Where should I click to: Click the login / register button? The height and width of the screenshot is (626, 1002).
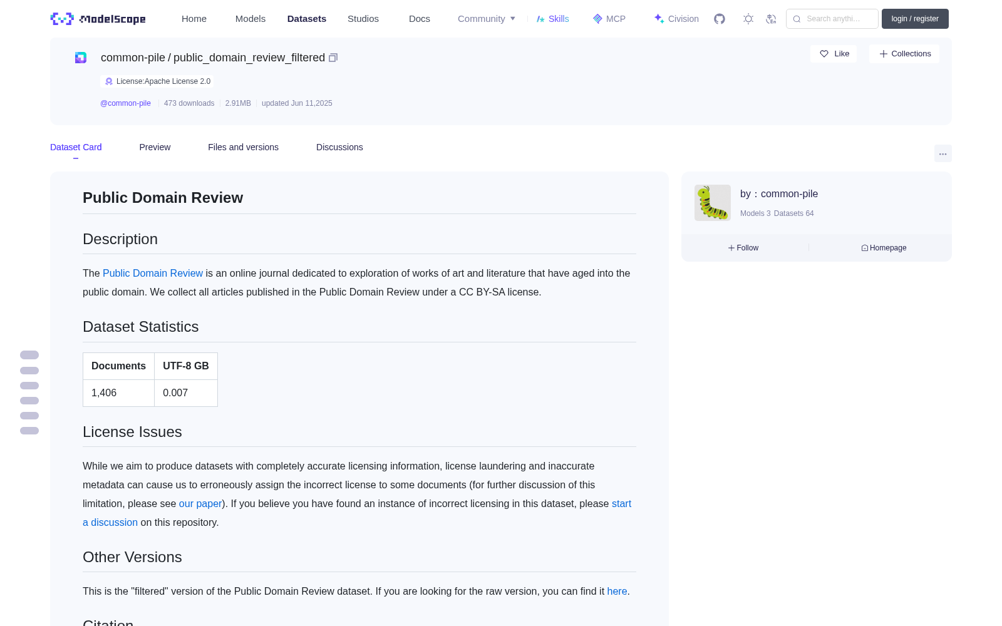(915, 19)
